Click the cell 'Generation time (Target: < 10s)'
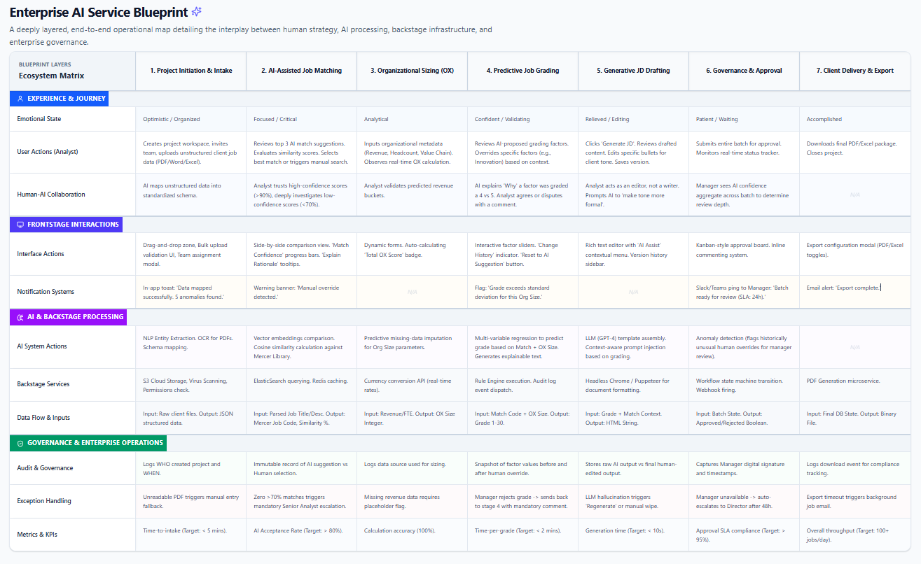921x564 pixels. click(633, 535)
